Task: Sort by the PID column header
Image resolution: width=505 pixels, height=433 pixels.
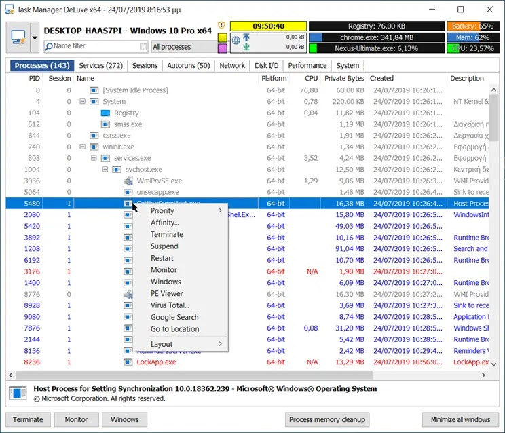Action: coord(35,79)
